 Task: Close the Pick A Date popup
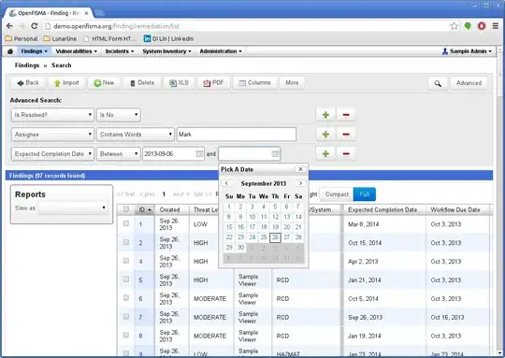[x=300, y=169]
